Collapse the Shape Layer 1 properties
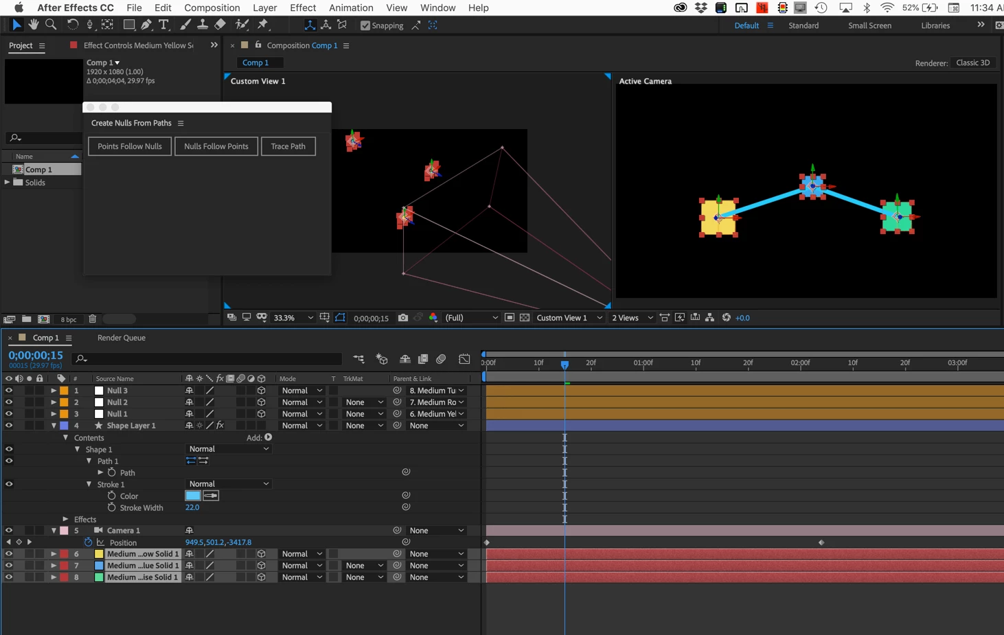The image size is (1004, 635). pos(54,426)
